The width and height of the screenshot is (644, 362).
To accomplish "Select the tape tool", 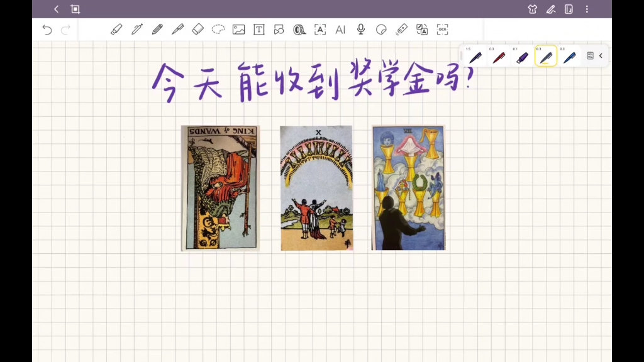I will tap(299, 30).
